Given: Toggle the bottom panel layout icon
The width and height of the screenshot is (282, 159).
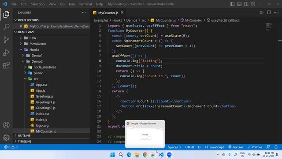Looking at the screenshot, I should click(239, 4).
